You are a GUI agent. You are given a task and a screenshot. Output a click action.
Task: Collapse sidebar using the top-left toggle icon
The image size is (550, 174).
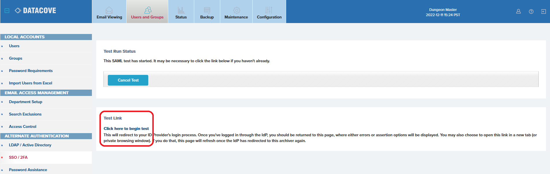coord(7,11)
